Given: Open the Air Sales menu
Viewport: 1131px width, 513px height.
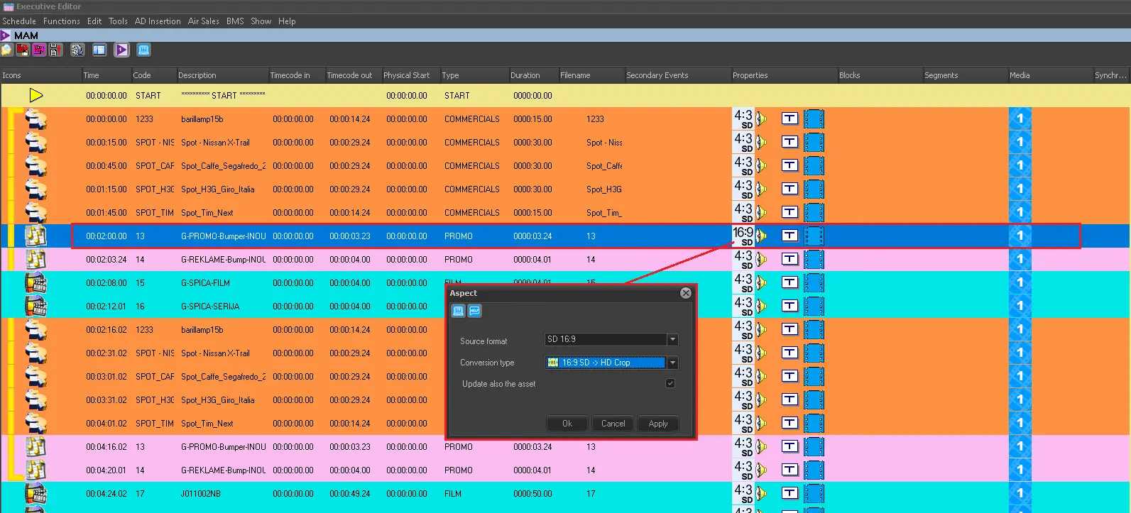Looking at the screenshot, I should (203, 21).
